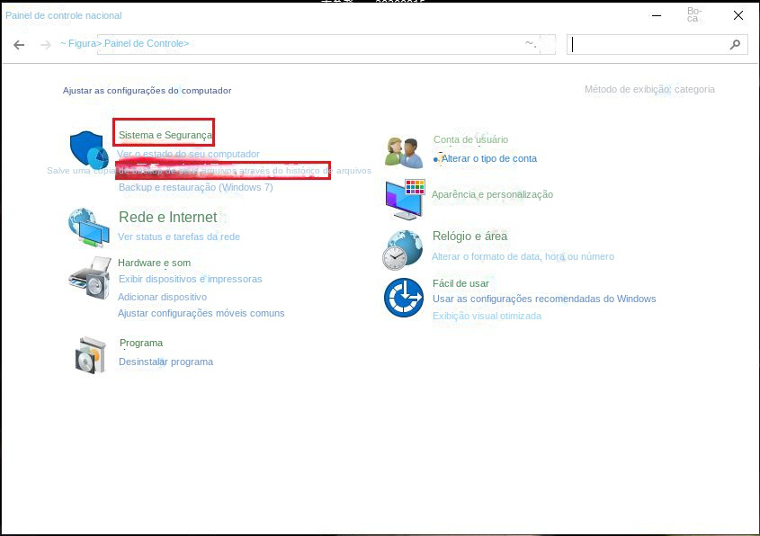Open Usar as configurações recomendadas do Windows
The height and width of the screenshot is (536, 760).
(544, 299)
